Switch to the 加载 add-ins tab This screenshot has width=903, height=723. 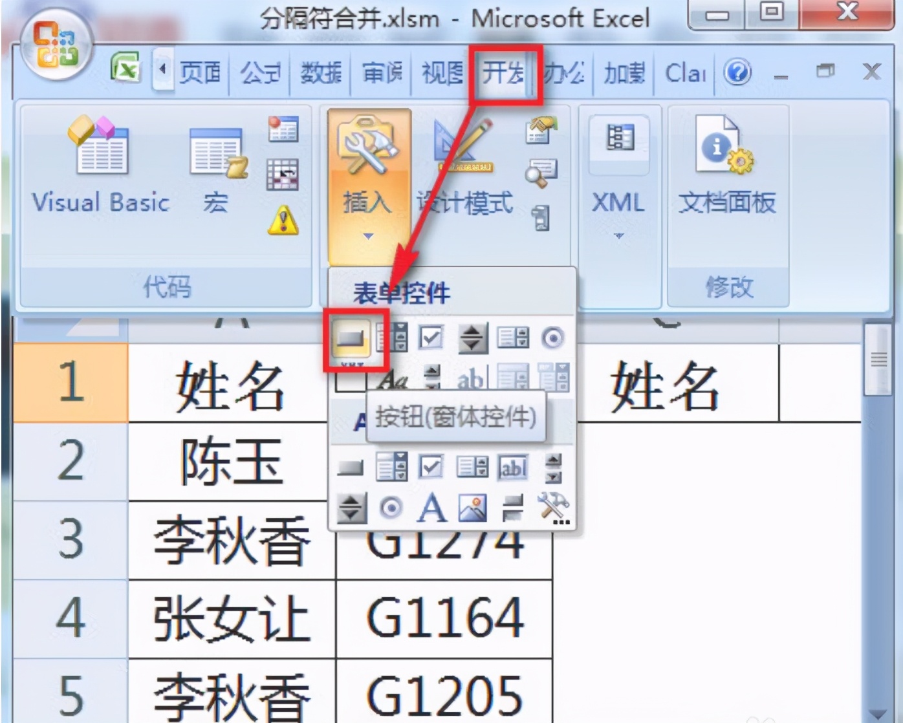[x=624, y=72]
